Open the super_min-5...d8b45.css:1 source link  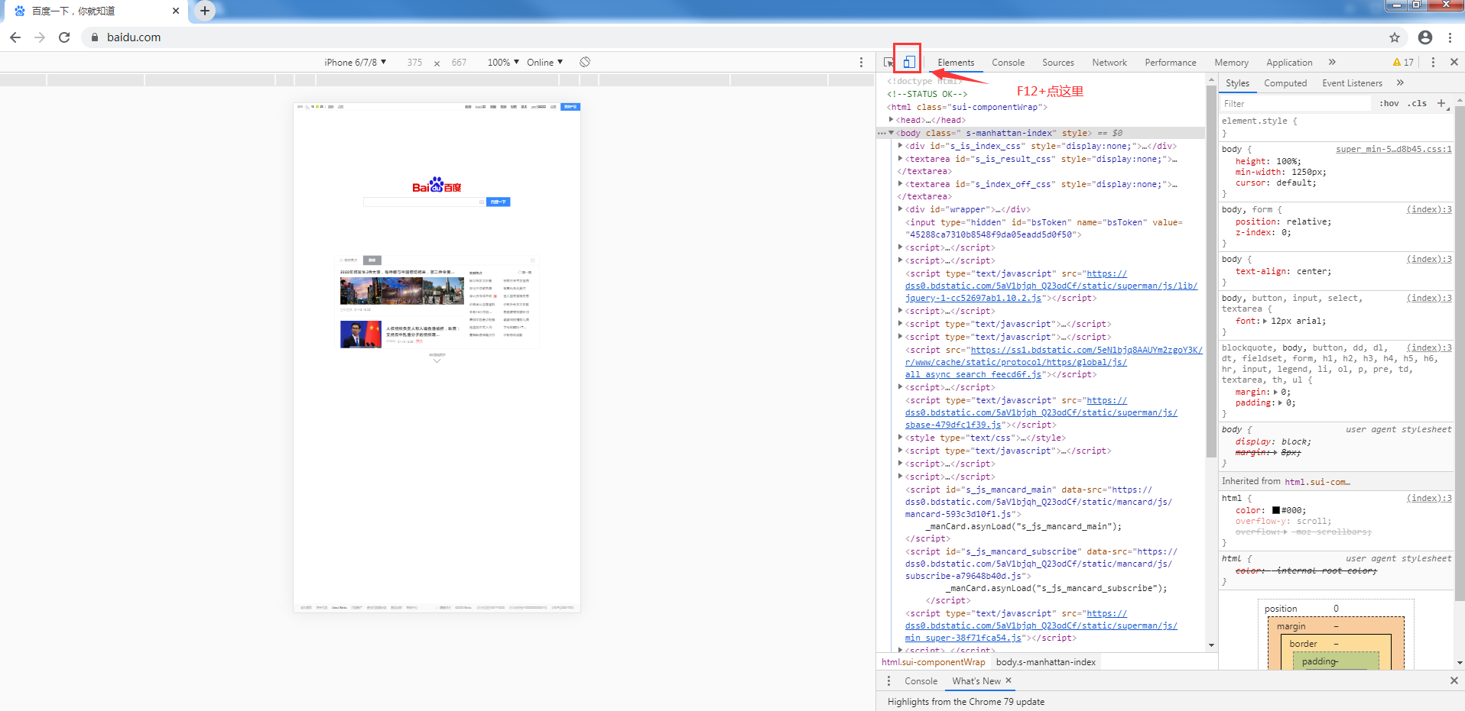(x=1393, y=149)
